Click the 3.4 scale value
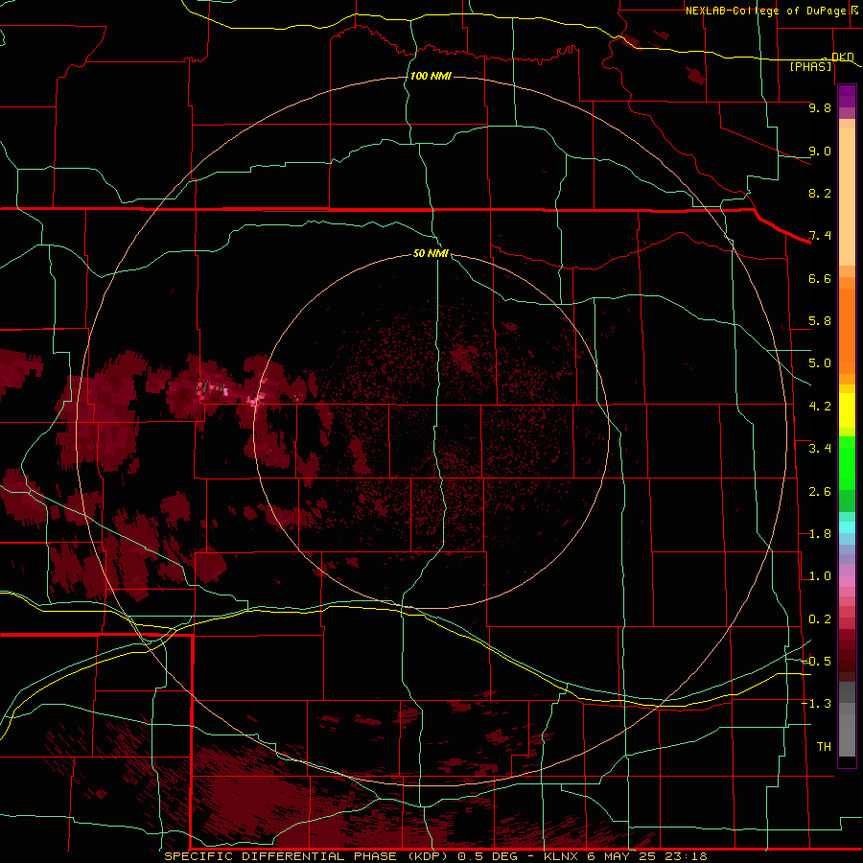The image size is (863, 863). pos(820,449)
